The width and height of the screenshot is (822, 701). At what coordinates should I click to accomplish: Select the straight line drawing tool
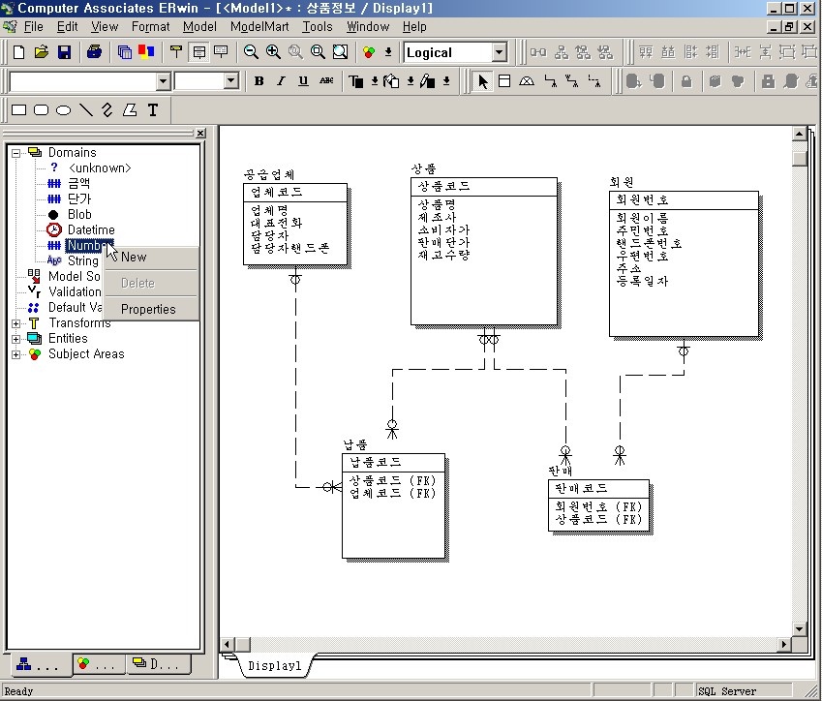point(85,110)
